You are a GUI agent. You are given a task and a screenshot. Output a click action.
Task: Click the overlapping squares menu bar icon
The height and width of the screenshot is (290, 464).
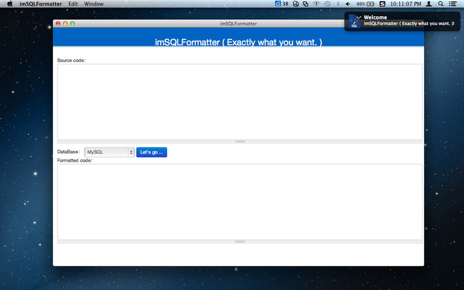306,4
